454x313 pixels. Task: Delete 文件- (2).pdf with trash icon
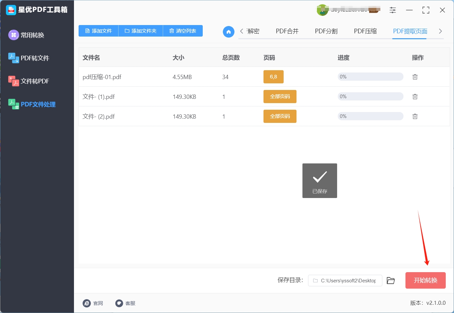[415, 116]
